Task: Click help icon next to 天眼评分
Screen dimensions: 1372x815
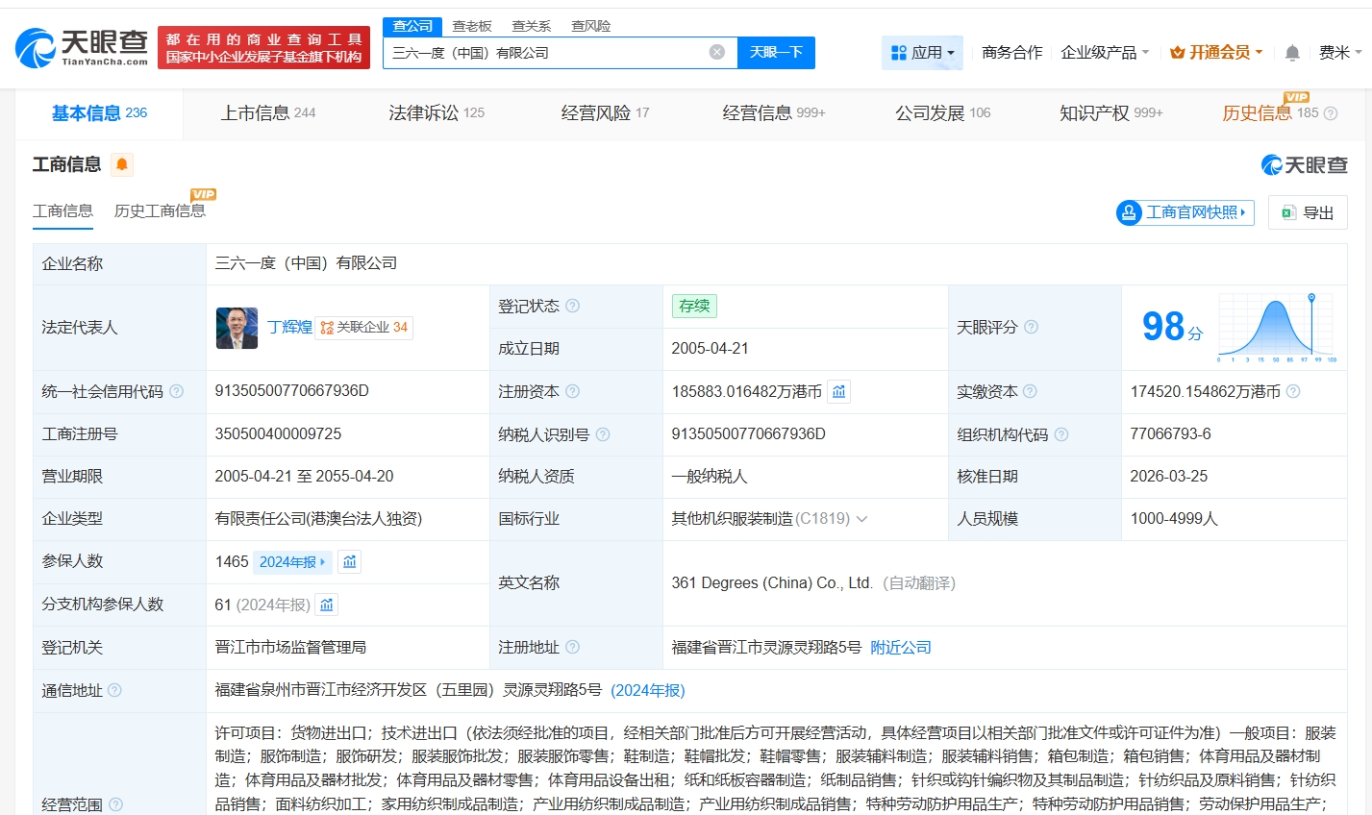Action: tap(1031, 328)
